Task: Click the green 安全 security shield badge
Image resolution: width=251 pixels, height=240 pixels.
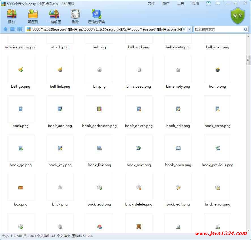Action: point(238,16)
